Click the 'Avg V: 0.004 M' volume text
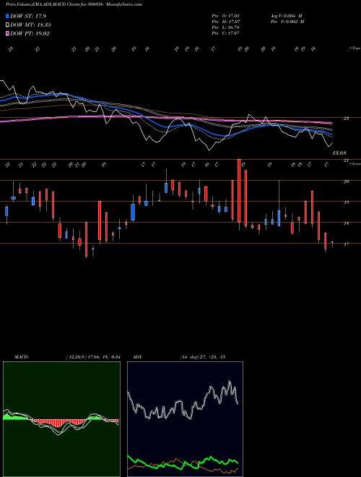This screenshot has width=361, height=477. [x=286, y=16]
